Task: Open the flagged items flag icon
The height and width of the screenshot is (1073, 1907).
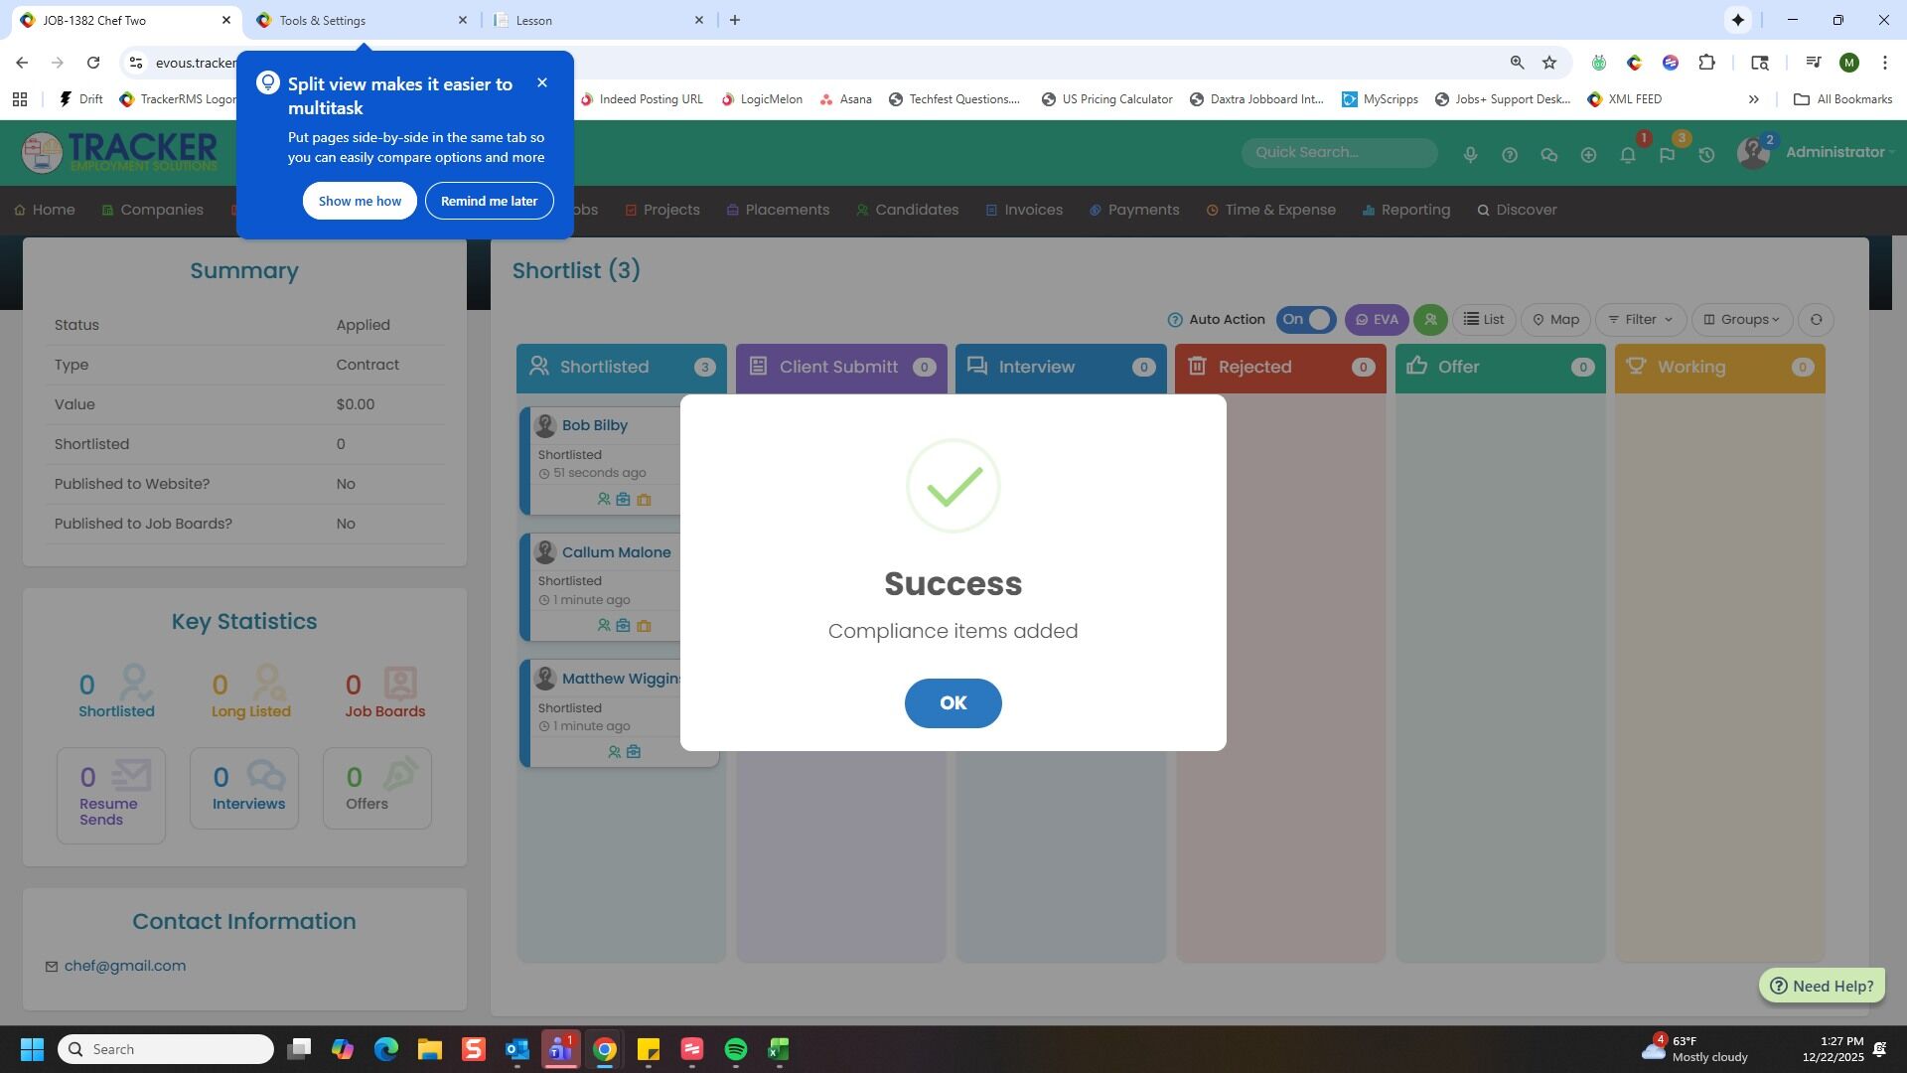Action: [1667, 155]
